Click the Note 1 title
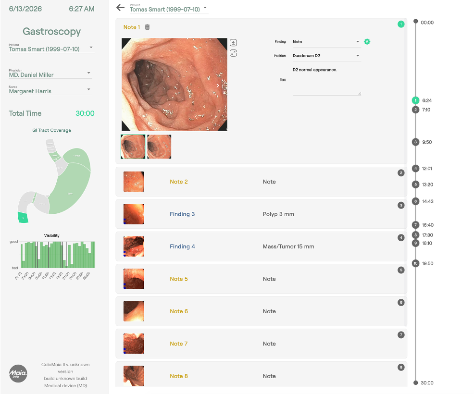 pyautogui.click(x=132, y=27)
